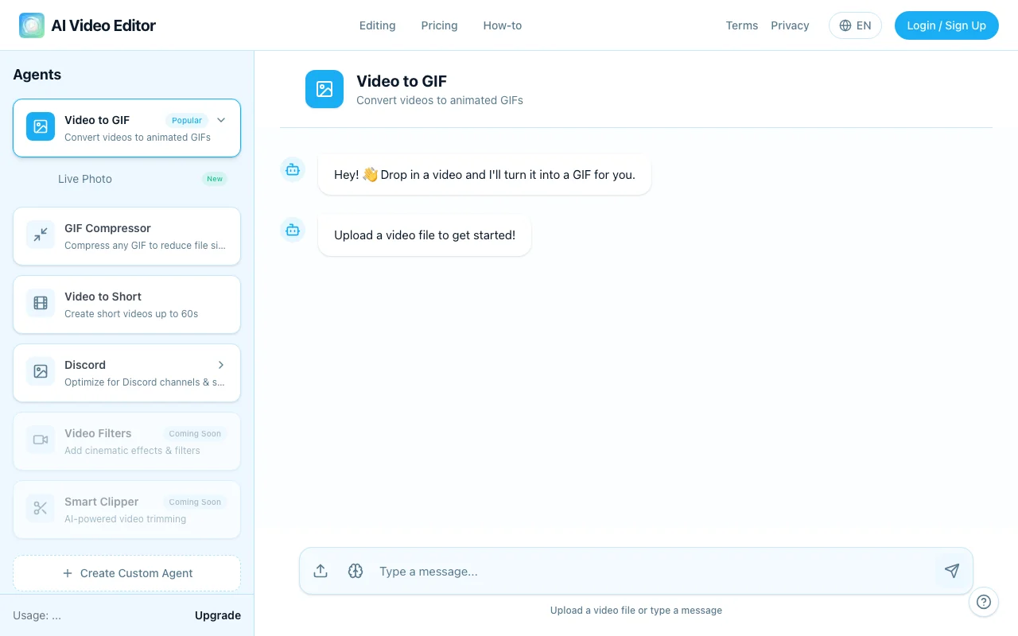Select the GIF Compressor agent card
1018x636 pixels.
tap(126, 236)
